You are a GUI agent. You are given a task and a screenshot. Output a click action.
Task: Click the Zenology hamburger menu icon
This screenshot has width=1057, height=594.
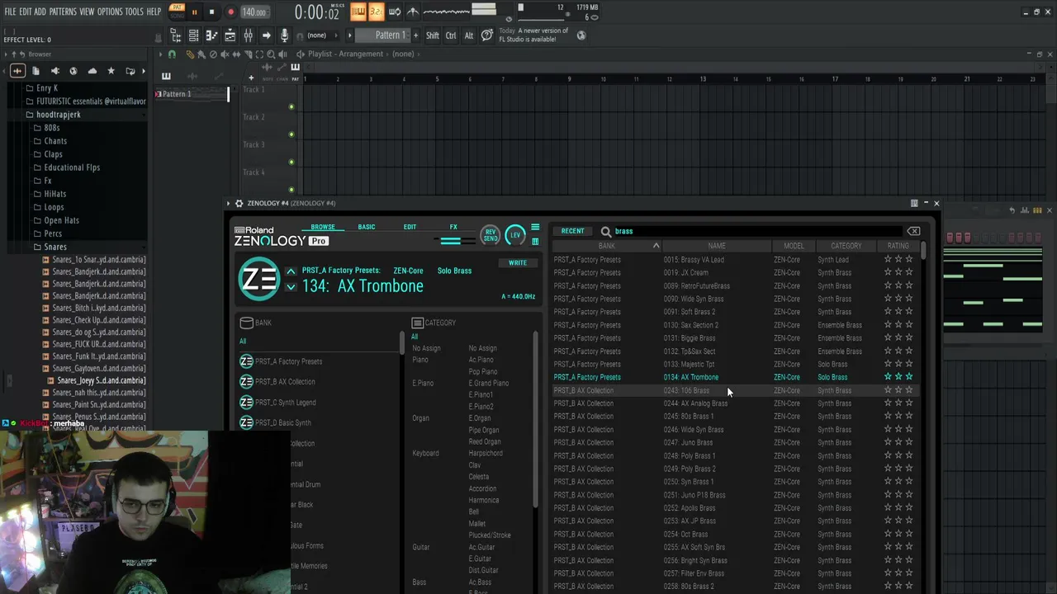click(535, 228)
